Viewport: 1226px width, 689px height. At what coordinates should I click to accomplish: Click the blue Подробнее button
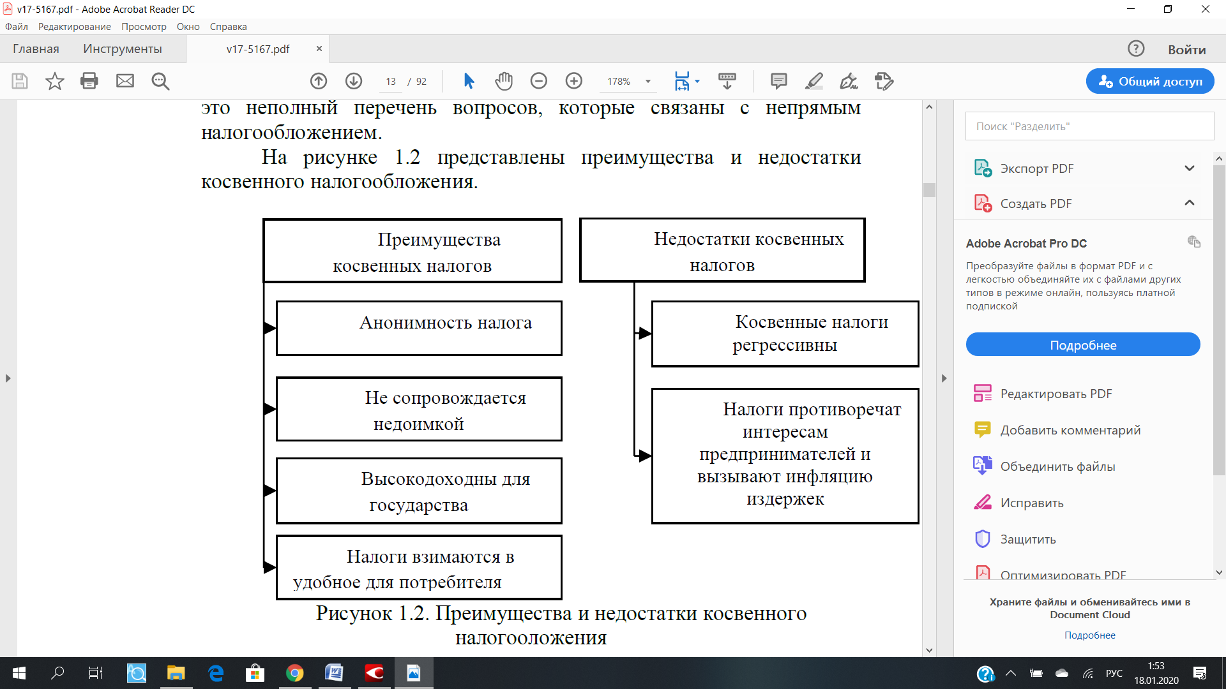1082,345
